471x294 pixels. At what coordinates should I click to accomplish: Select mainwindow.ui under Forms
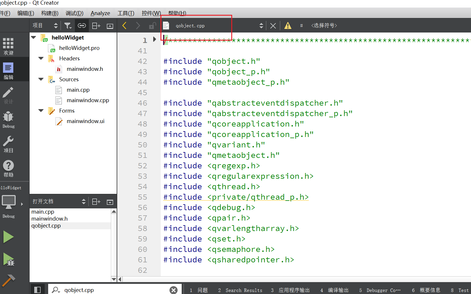[x=85, y=121]
